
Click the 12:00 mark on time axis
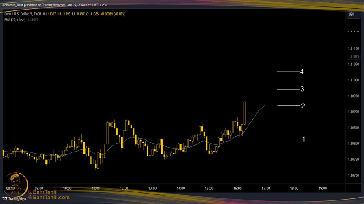(124, 188)
